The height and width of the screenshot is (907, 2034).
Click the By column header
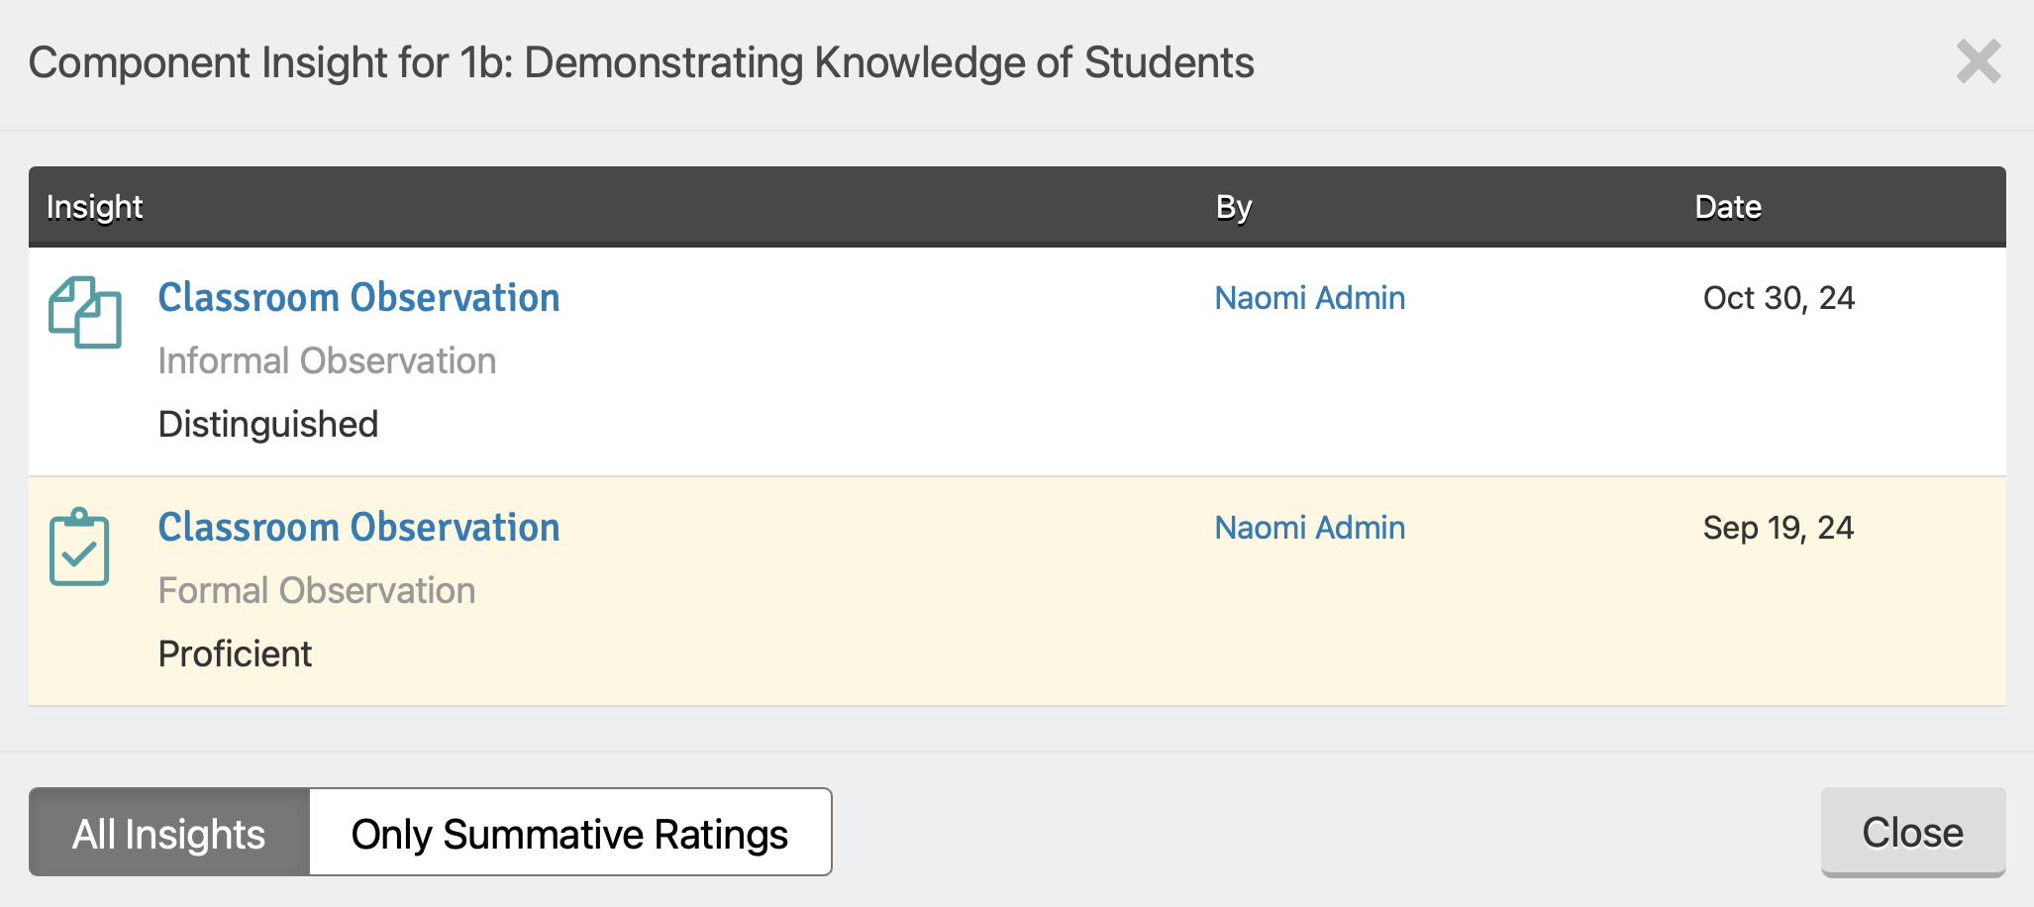pos(1234,207)
